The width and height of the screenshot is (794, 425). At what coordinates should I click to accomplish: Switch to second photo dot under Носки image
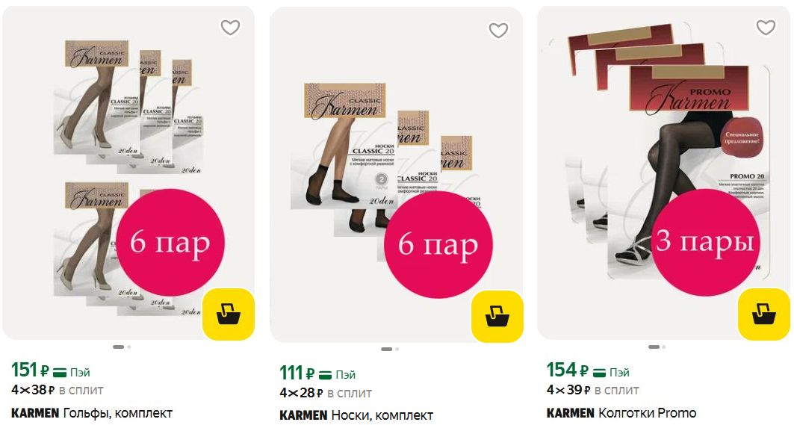click(397, 349)
